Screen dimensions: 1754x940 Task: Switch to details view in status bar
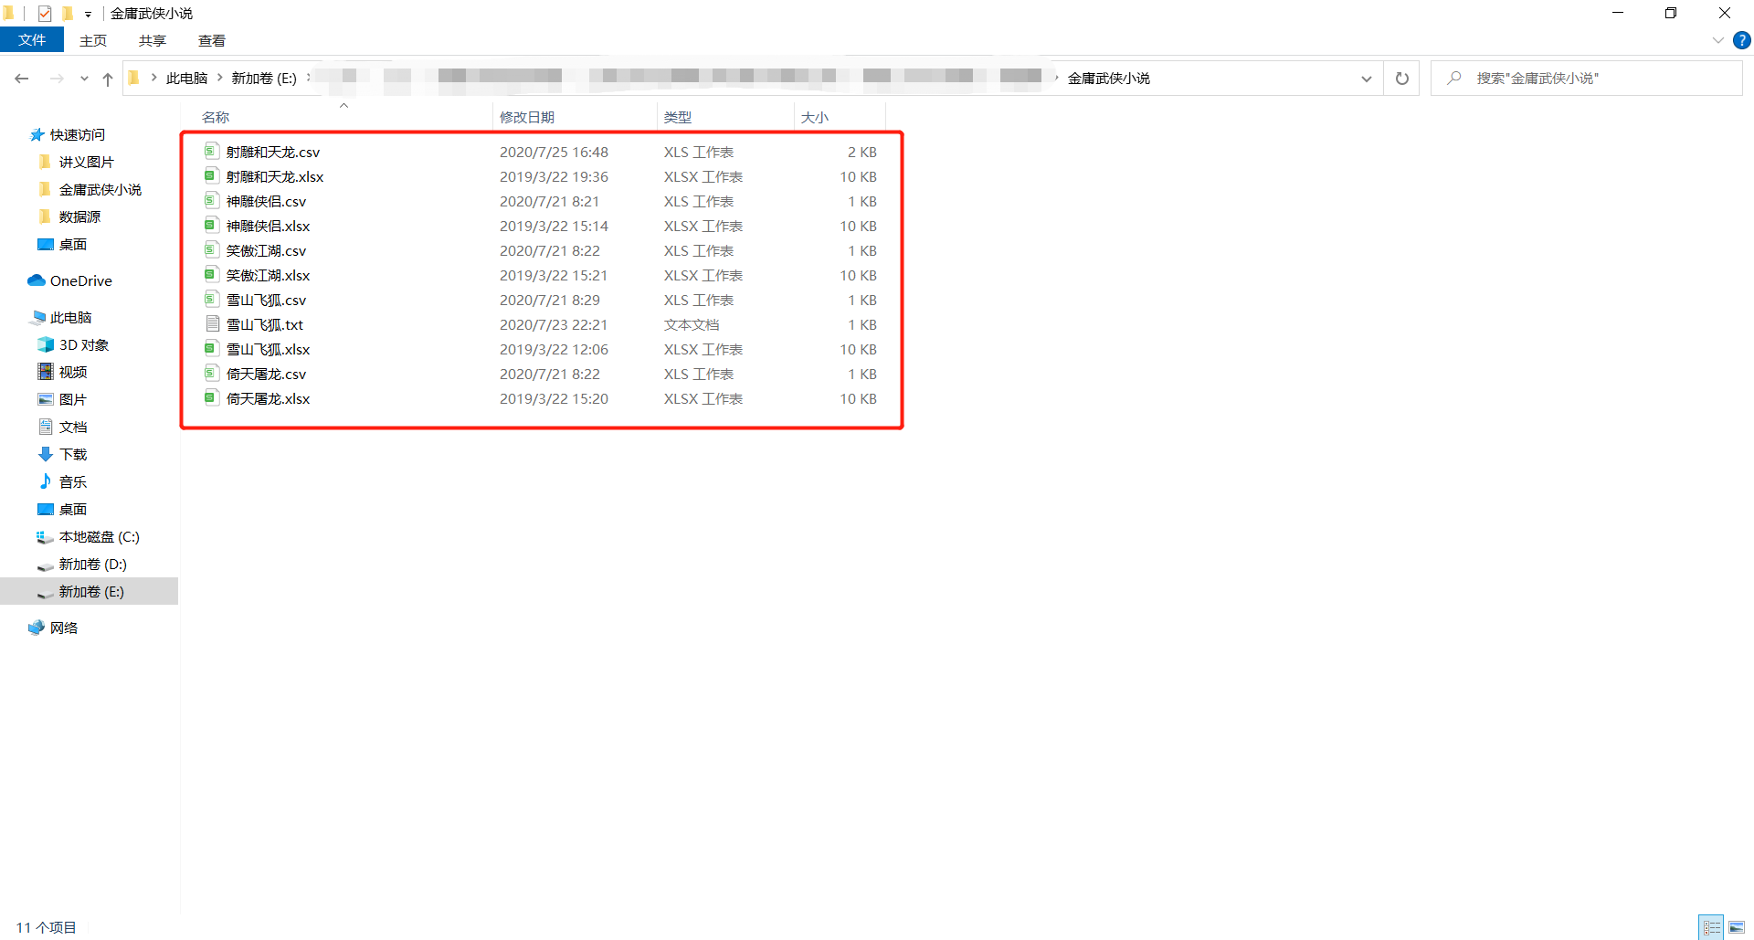(1712, 927)
